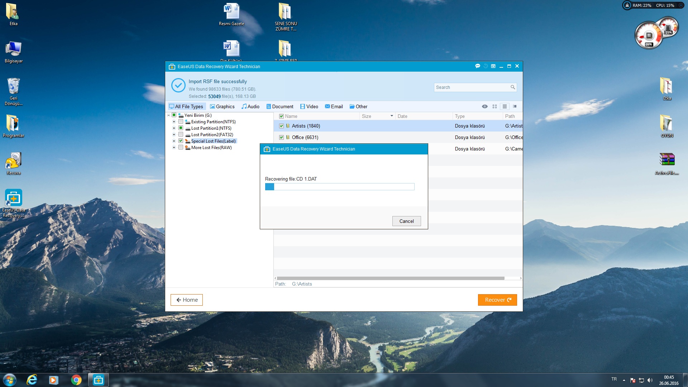Screen dimensions: 688x387
Task: Click the recovery progress bar
Action: pyautogui.click(x=340, y=187)
